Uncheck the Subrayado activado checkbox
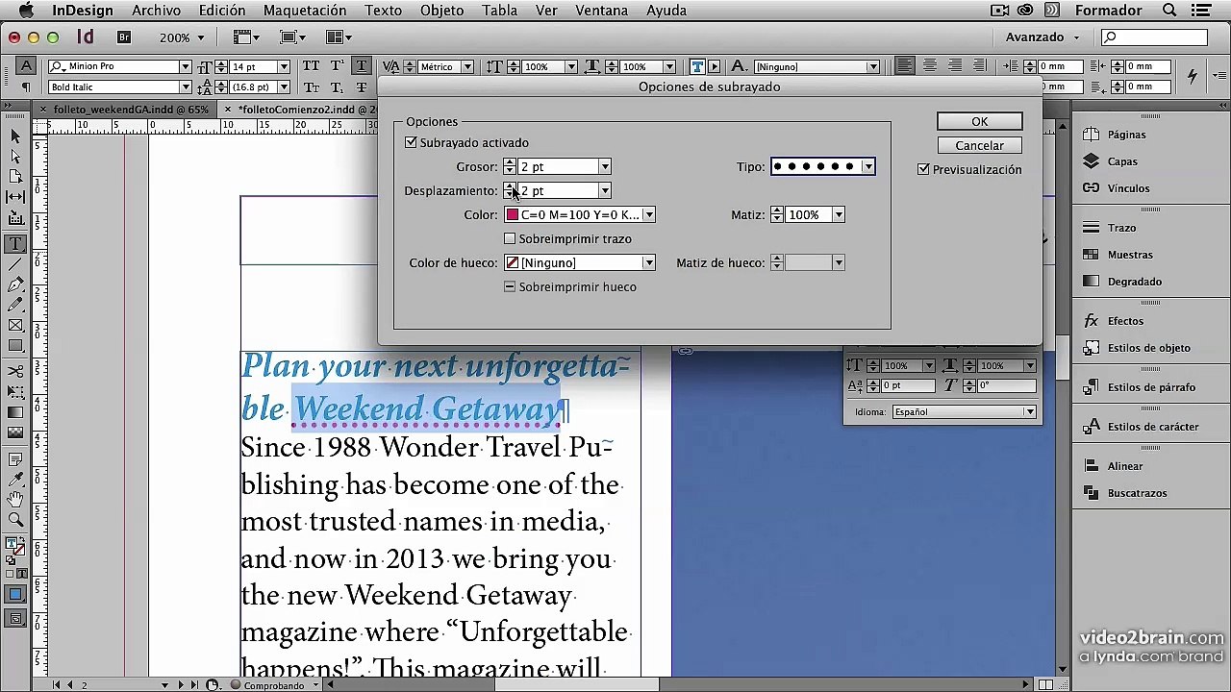Viewport: 1231px width, 692px height. pyautogui.click(x=412, y=142)
